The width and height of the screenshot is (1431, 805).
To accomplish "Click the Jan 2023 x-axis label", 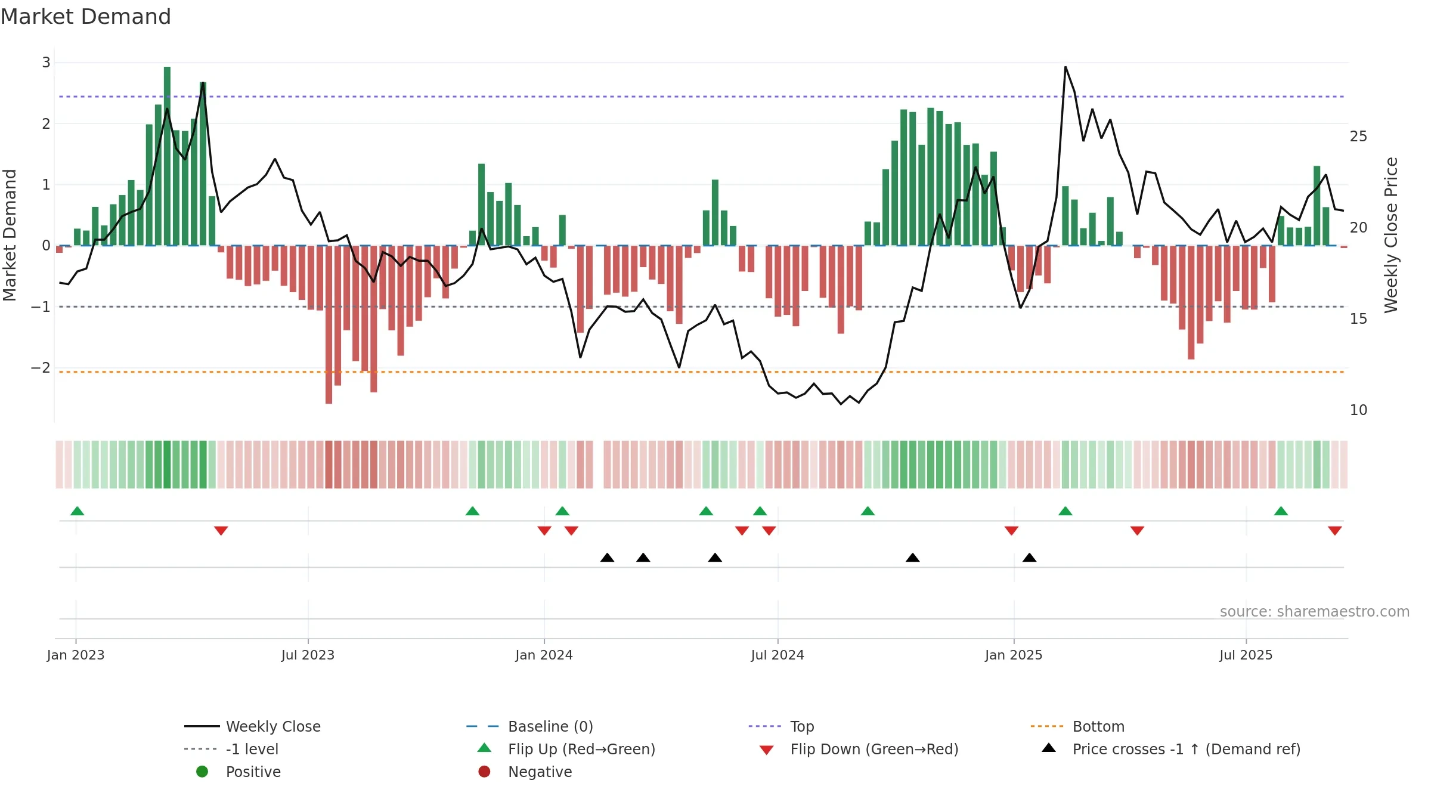I will pos(76,655).
